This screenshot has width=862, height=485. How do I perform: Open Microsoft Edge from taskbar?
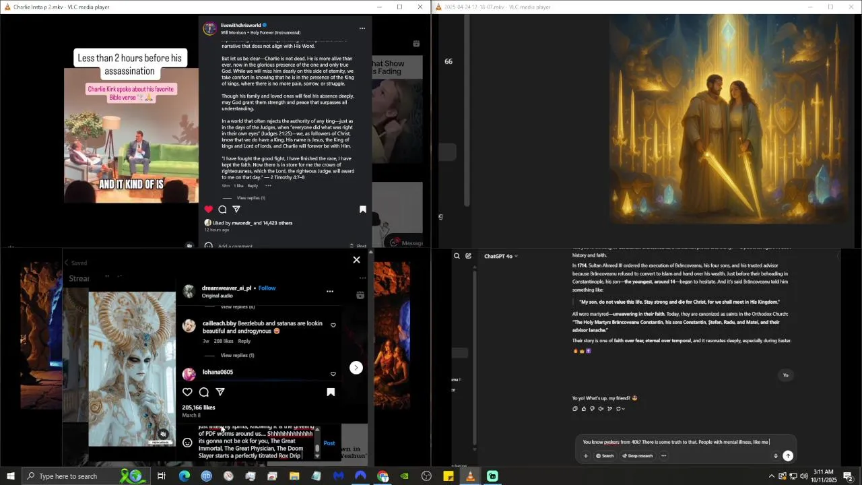click(x=184, y=476)
